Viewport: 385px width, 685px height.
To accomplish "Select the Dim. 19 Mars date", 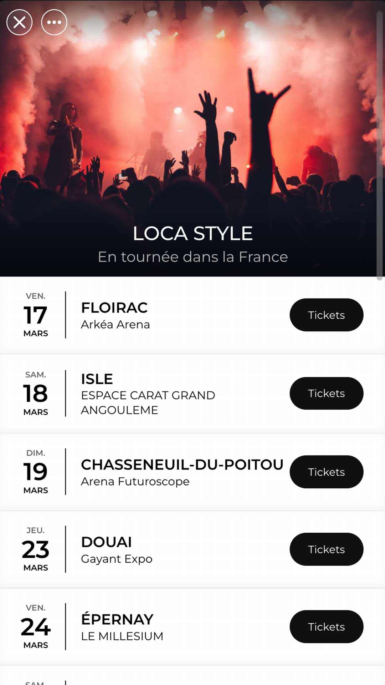I will pyautogui.click(x=36, y=472).
